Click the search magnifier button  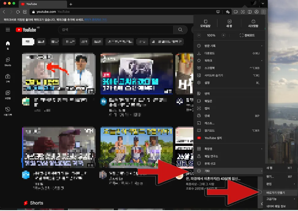point(180,30)
